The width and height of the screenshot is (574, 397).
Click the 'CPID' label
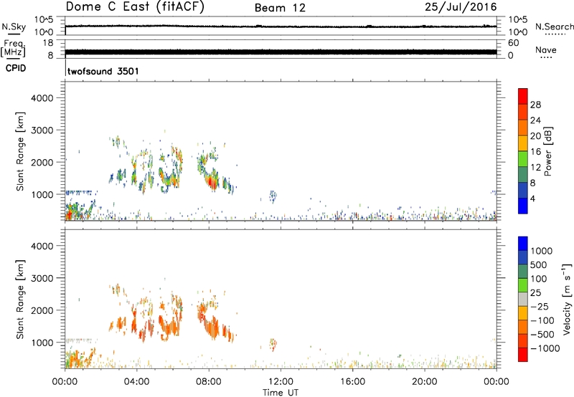pos(16,68)
